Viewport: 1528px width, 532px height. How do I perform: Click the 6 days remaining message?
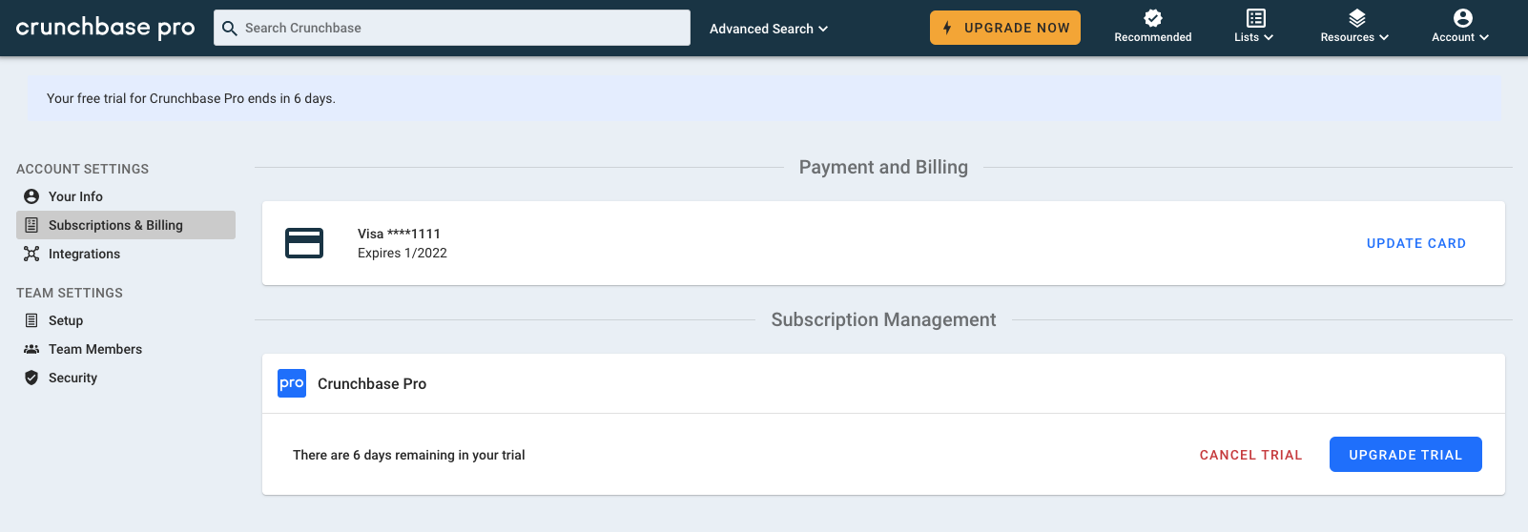click(x=409, y=455)
